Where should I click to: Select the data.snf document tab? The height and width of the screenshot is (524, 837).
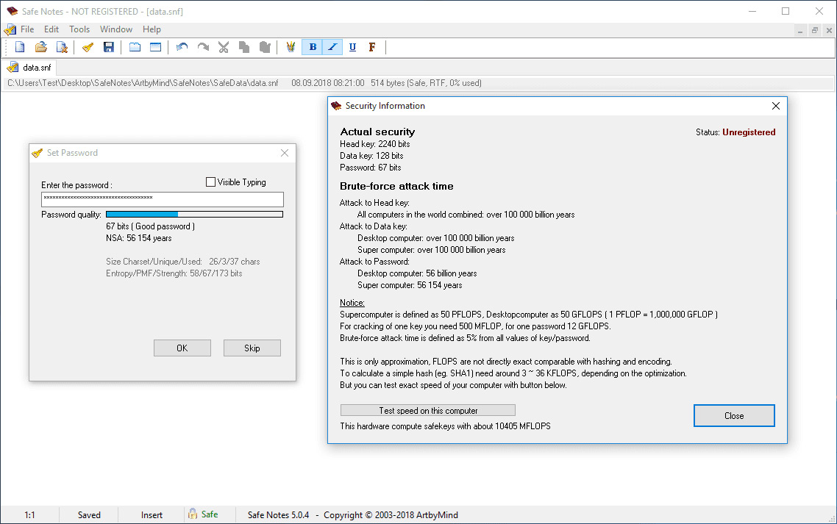(x=29, y=68)
